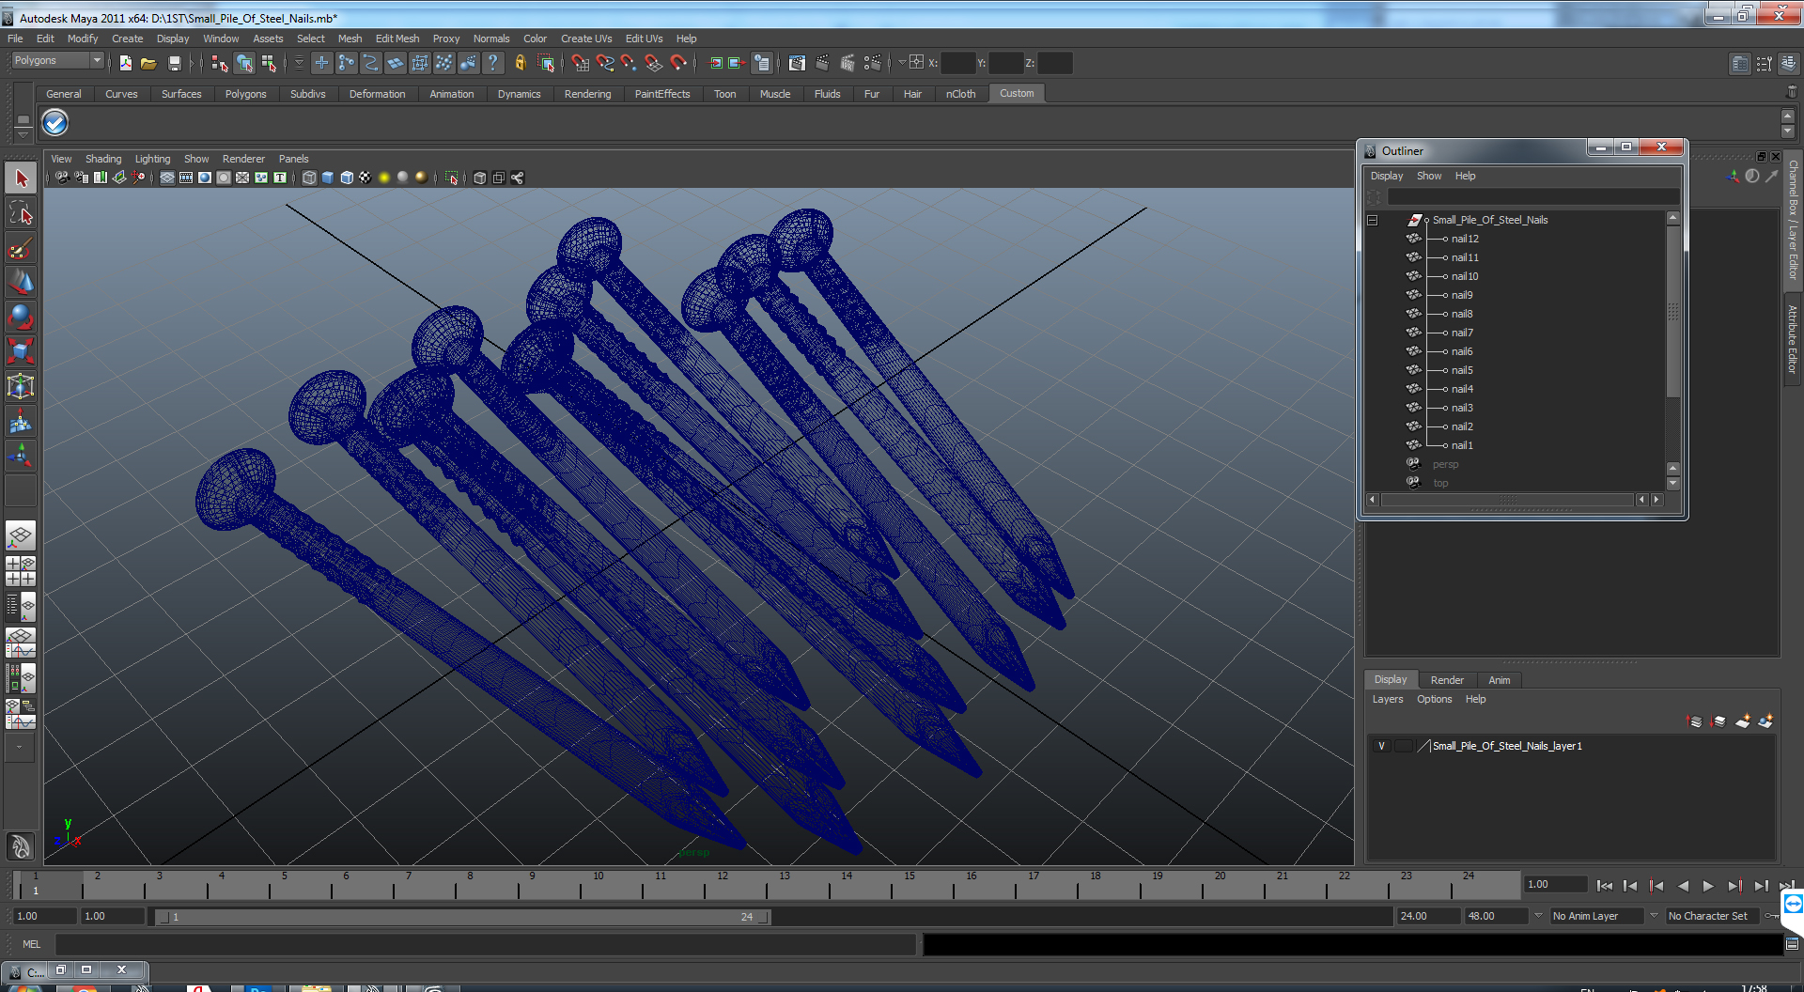
Task: Activate the Lasso select tool
Action: [21, 213]
